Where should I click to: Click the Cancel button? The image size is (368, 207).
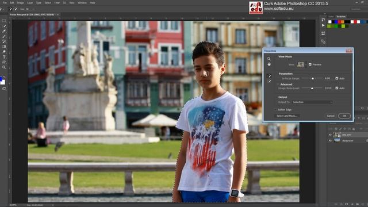coord(331,116)
